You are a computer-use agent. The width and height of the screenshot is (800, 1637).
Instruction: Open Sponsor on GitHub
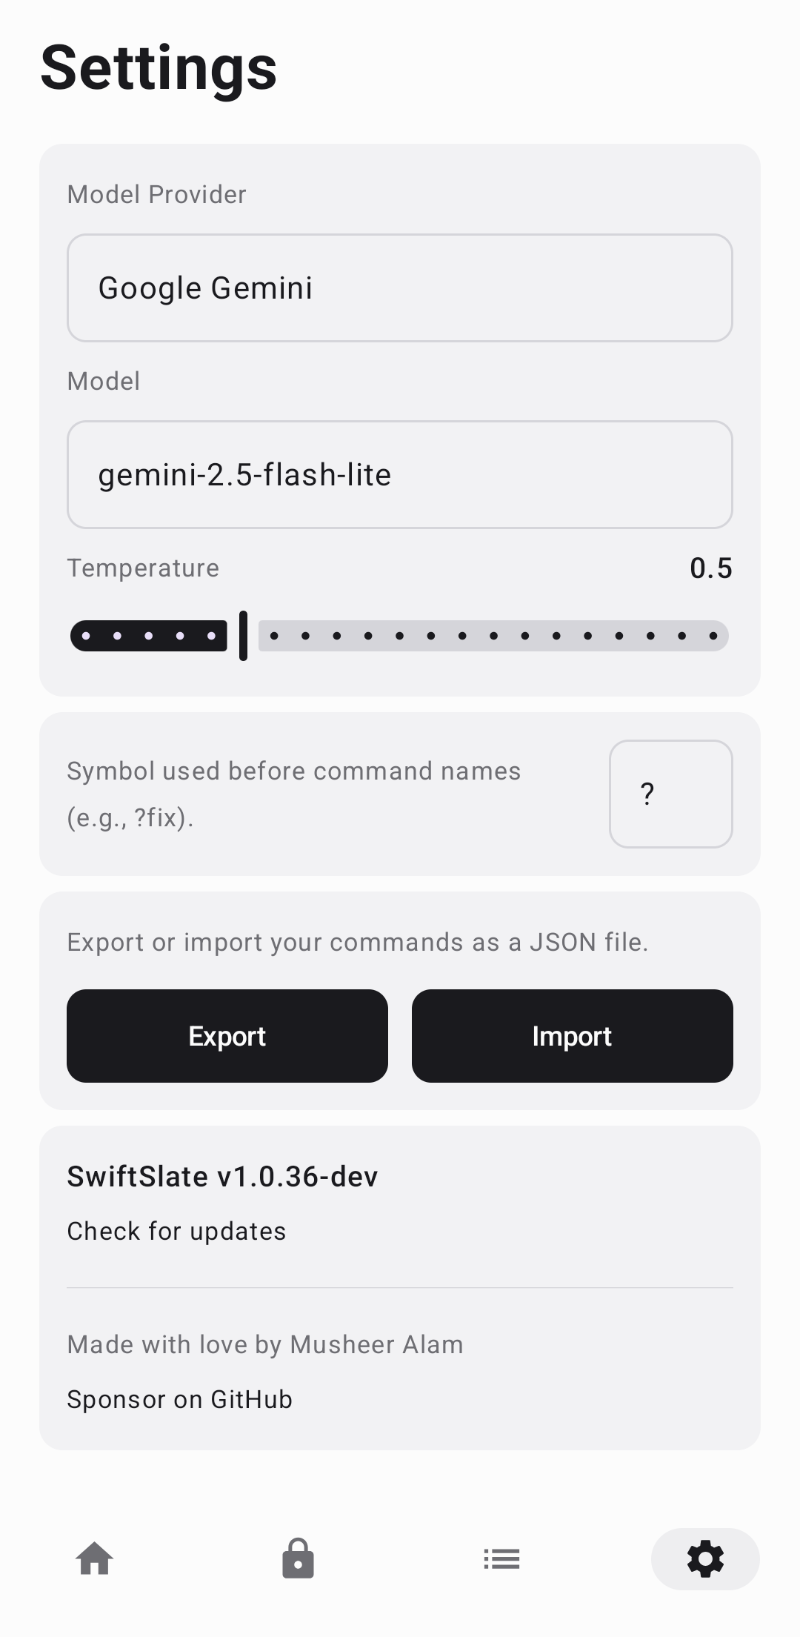point(179,1399)
